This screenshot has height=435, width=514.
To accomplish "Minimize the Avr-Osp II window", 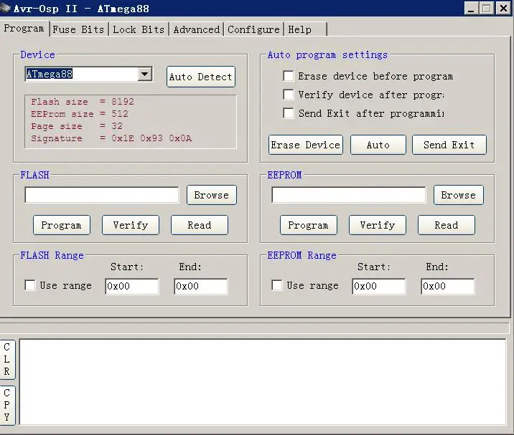I will click(471, 8).
